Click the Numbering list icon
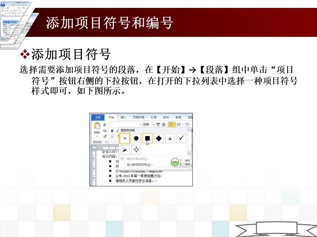This screenshot has width=317, height=237. coord(179,124)
